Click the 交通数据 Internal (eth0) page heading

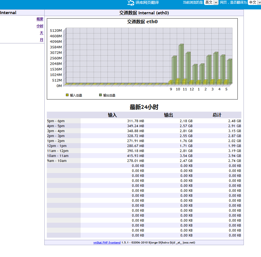click(x=144, y=13)
